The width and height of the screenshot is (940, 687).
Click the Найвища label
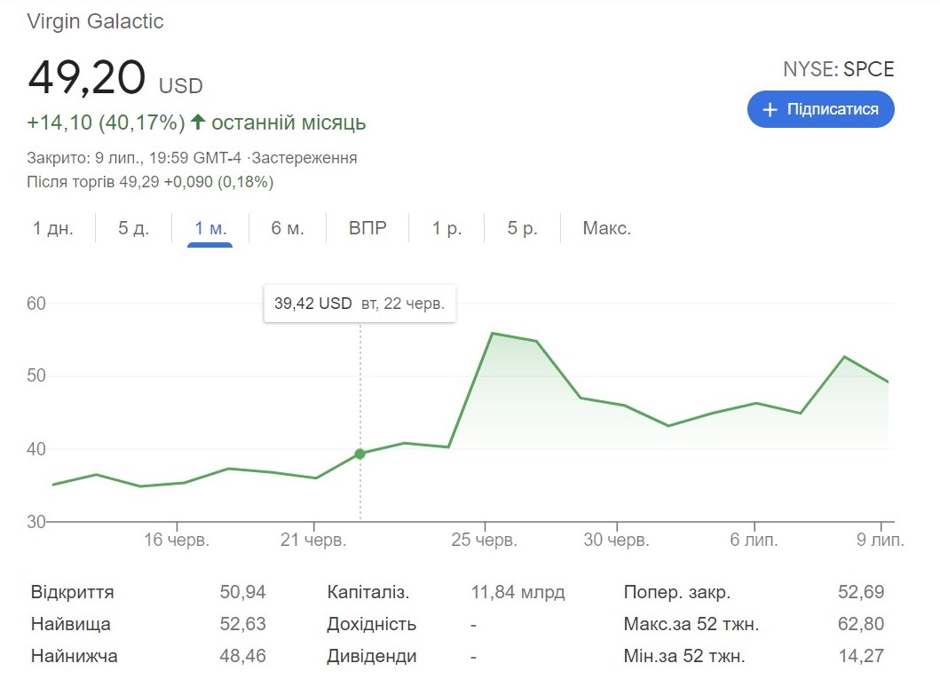click(71, 624)
